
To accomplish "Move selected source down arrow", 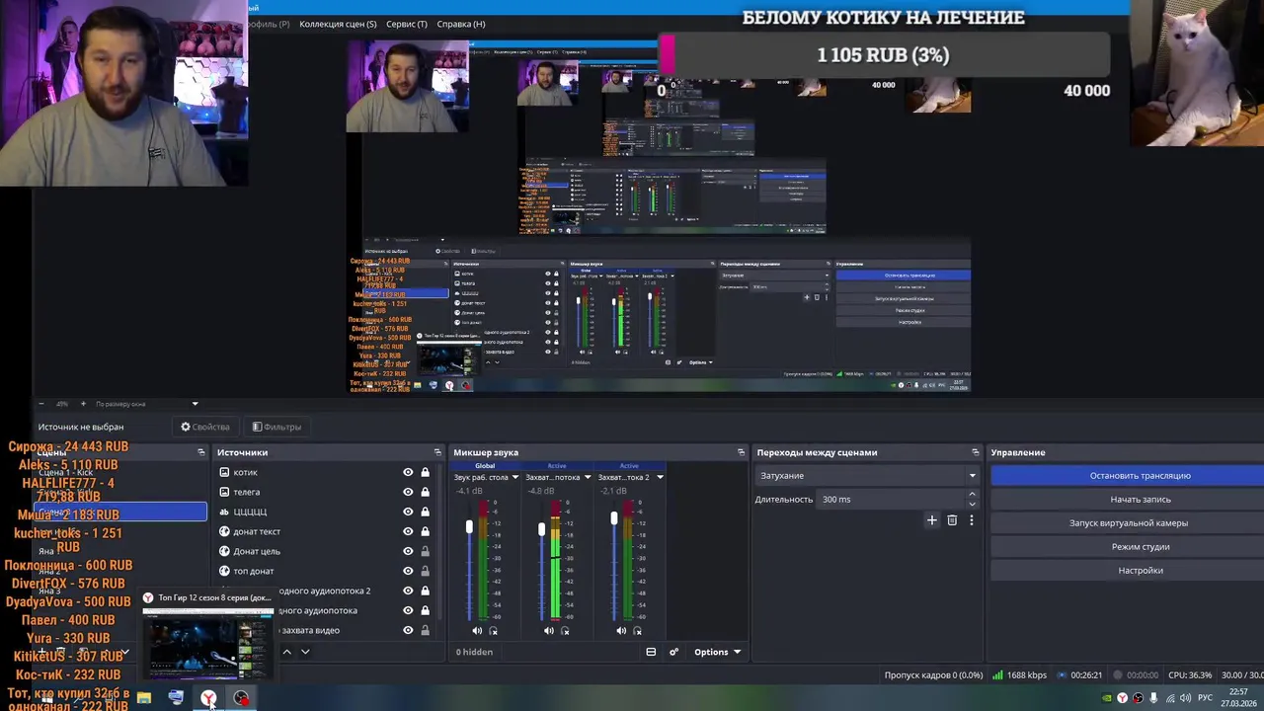I will tap(305, 652).
